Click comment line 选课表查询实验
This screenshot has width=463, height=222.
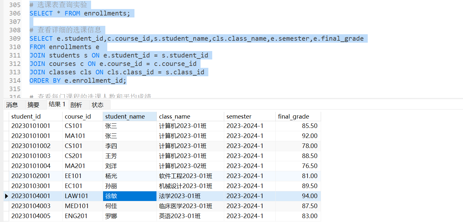click(x=58, y=5)
